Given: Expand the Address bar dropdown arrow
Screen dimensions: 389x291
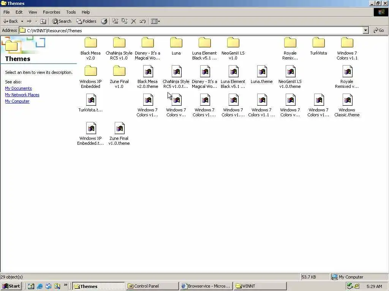Looking at the screenshot, I should pos(365,30).
